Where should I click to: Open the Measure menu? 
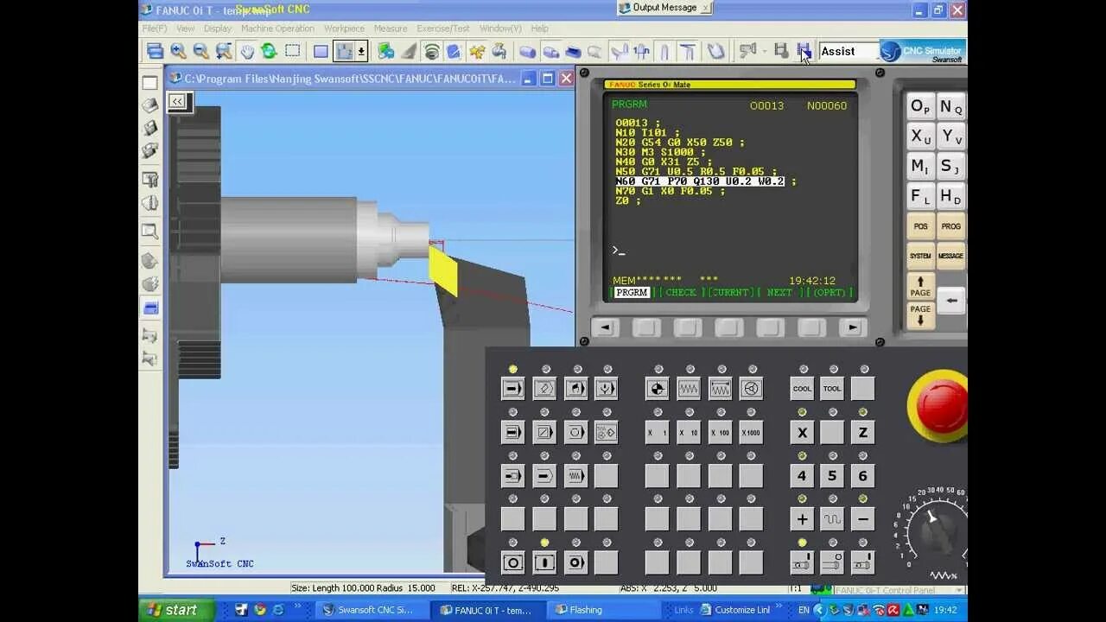click(391, 29)
